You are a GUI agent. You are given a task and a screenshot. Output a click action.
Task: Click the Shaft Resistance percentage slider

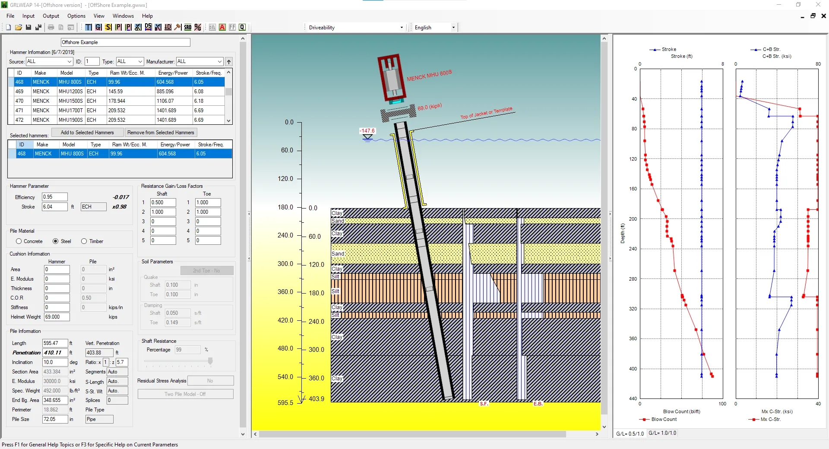[x=210, y=361]
